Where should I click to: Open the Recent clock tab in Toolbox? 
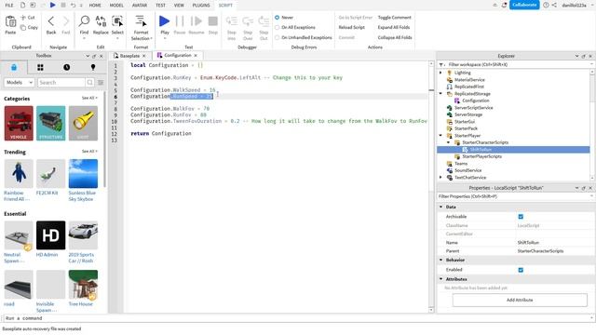click(66, 67)
